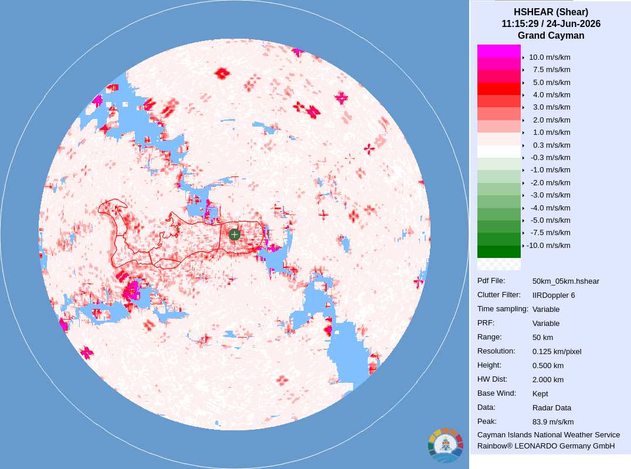Click the arrow marker beside 1.0 m/s/km
Screen dimensions: 631x469
pos(523,132)
